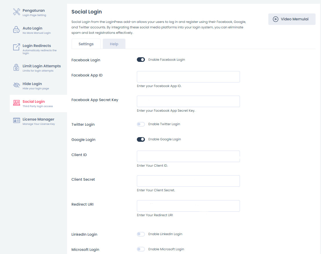The width and height of the screenshot is (321, 254).
Task: Open the Video Memulai button
Action: click(x=292, y=19)
